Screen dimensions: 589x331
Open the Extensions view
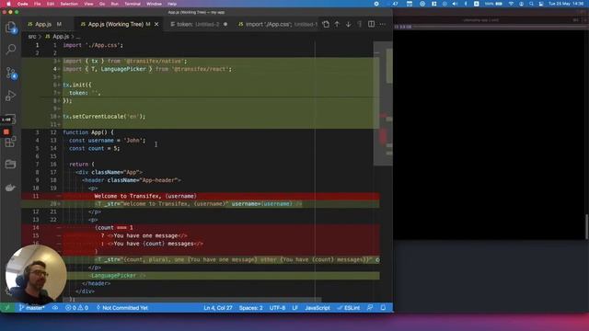tap(10, 142)
